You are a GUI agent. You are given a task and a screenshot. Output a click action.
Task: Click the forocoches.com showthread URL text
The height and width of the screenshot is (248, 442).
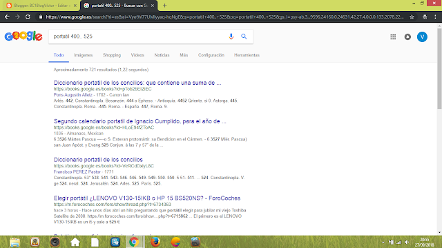point(112,205)
